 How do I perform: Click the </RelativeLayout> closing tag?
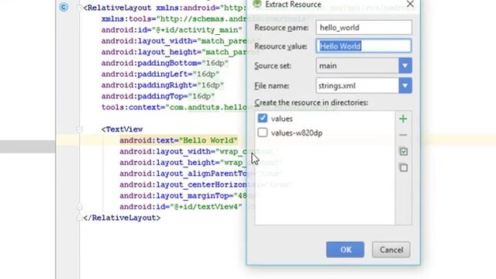pos(122,218)
